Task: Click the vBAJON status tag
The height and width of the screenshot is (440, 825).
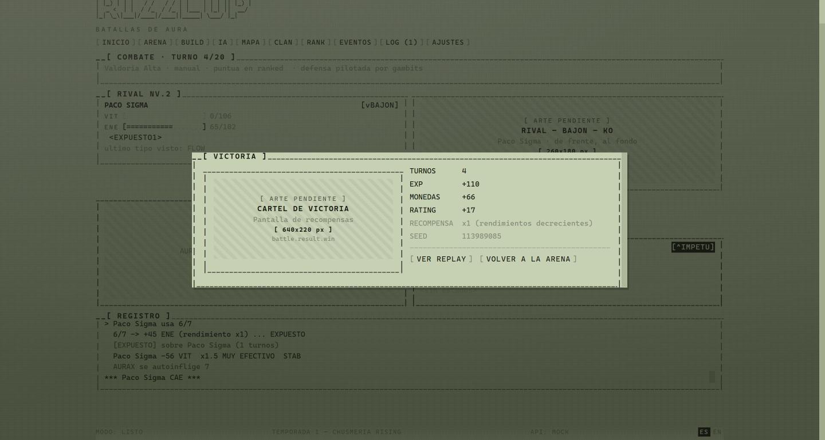Action: point(379,105)
